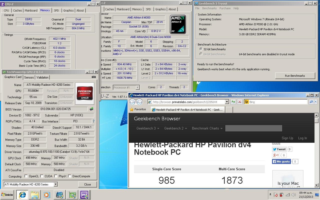Click the show desktop button
320x200 pixels.
point(317,195)
